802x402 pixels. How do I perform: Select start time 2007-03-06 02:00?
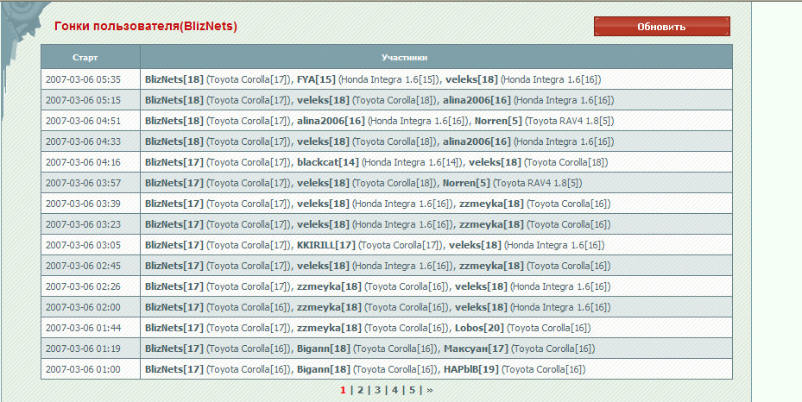[84, 307]
